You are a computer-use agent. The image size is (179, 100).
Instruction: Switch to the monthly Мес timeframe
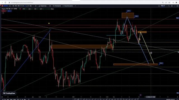pyautogui.click(x=31, y=6)
